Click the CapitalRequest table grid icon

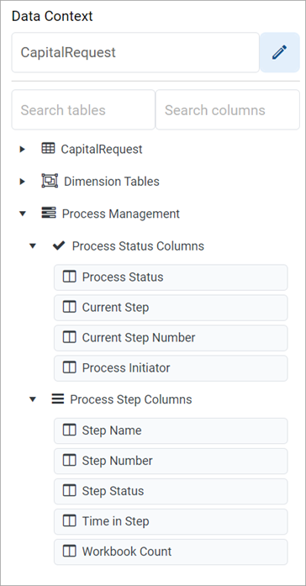[x=48, y=149]
